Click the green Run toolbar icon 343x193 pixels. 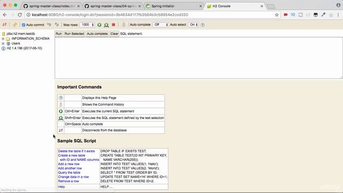click(99, 25)
